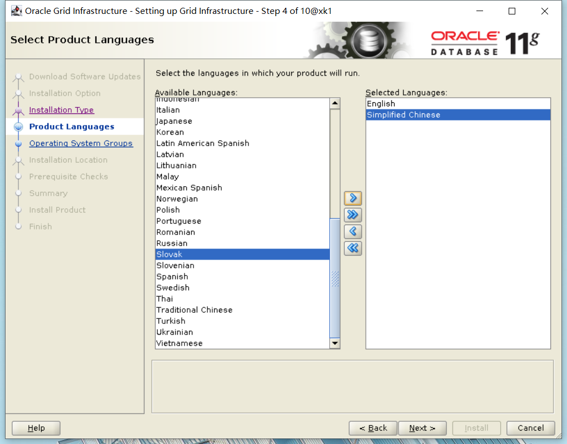Select Polish in Available Languages

[x=242, y=210]
